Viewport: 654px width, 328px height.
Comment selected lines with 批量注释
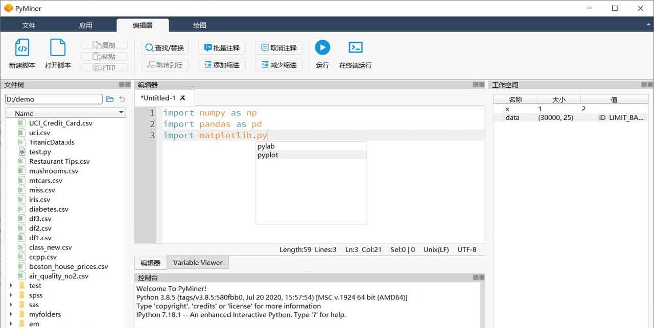tap(222, 47)
